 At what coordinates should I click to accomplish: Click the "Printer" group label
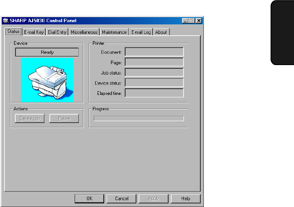(x=98, y=43)
